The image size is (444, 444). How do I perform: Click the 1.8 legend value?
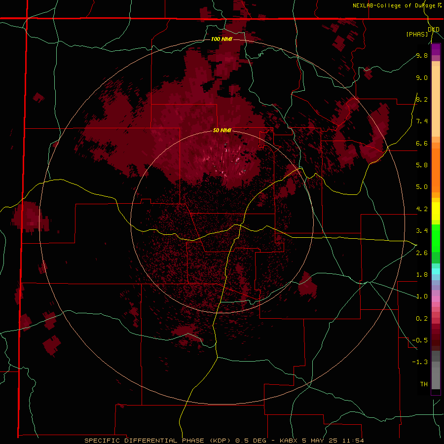tap(422, 275)
